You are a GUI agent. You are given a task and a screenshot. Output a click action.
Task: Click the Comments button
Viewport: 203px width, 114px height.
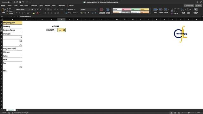pos(189,6)
